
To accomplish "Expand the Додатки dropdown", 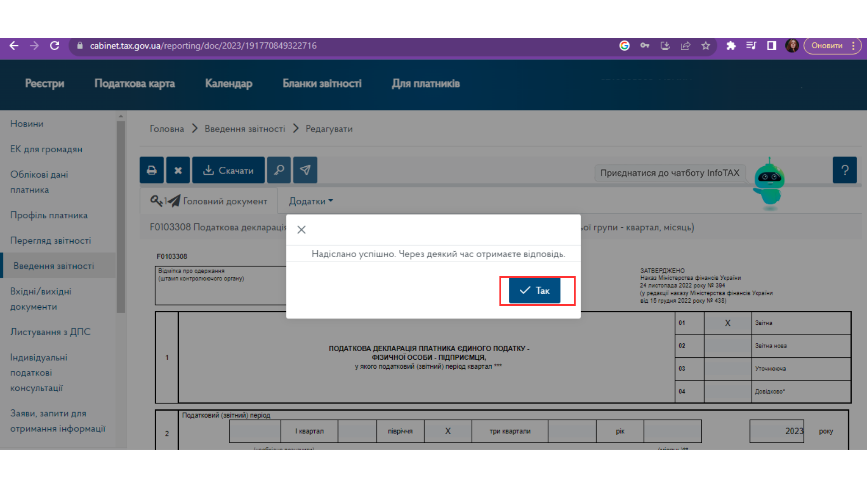I will (311, 201).
